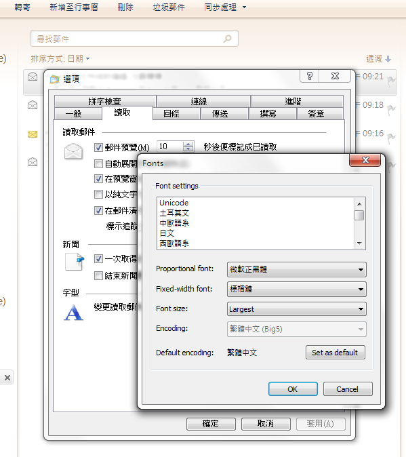
Task: Uncheck the 郵件預覽(M) checkbox
Action: (98, 147)
